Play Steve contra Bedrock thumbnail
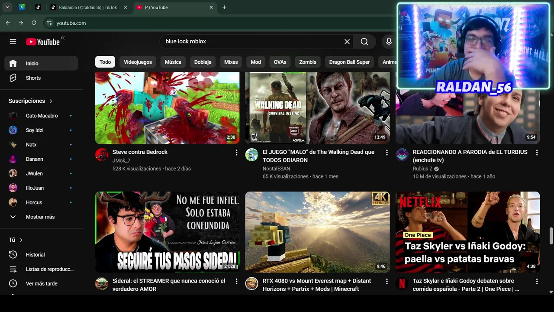This screenshot has width=554, height=312. (167, 108)
